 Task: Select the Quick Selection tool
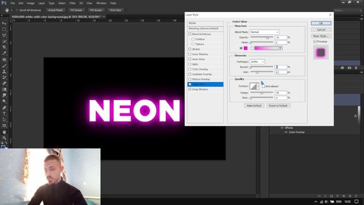[4, 42]
